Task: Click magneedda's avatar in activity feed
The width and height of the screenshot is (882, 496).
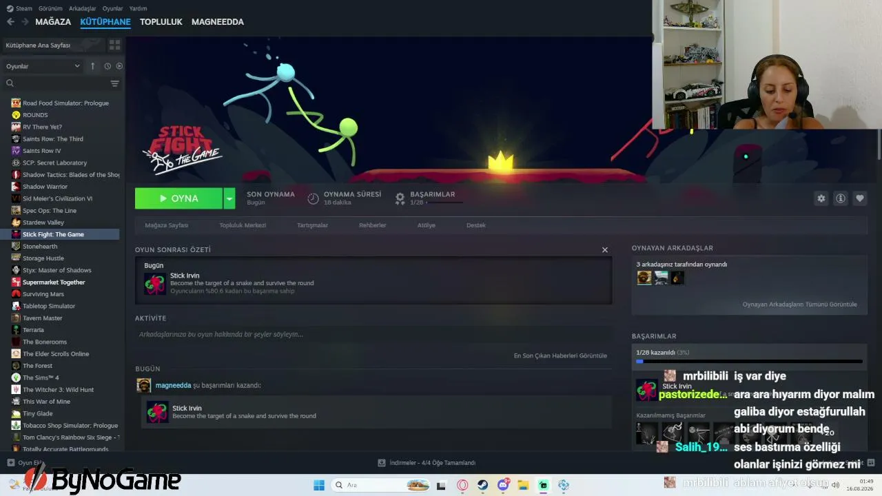Action: tap(143, 385)
